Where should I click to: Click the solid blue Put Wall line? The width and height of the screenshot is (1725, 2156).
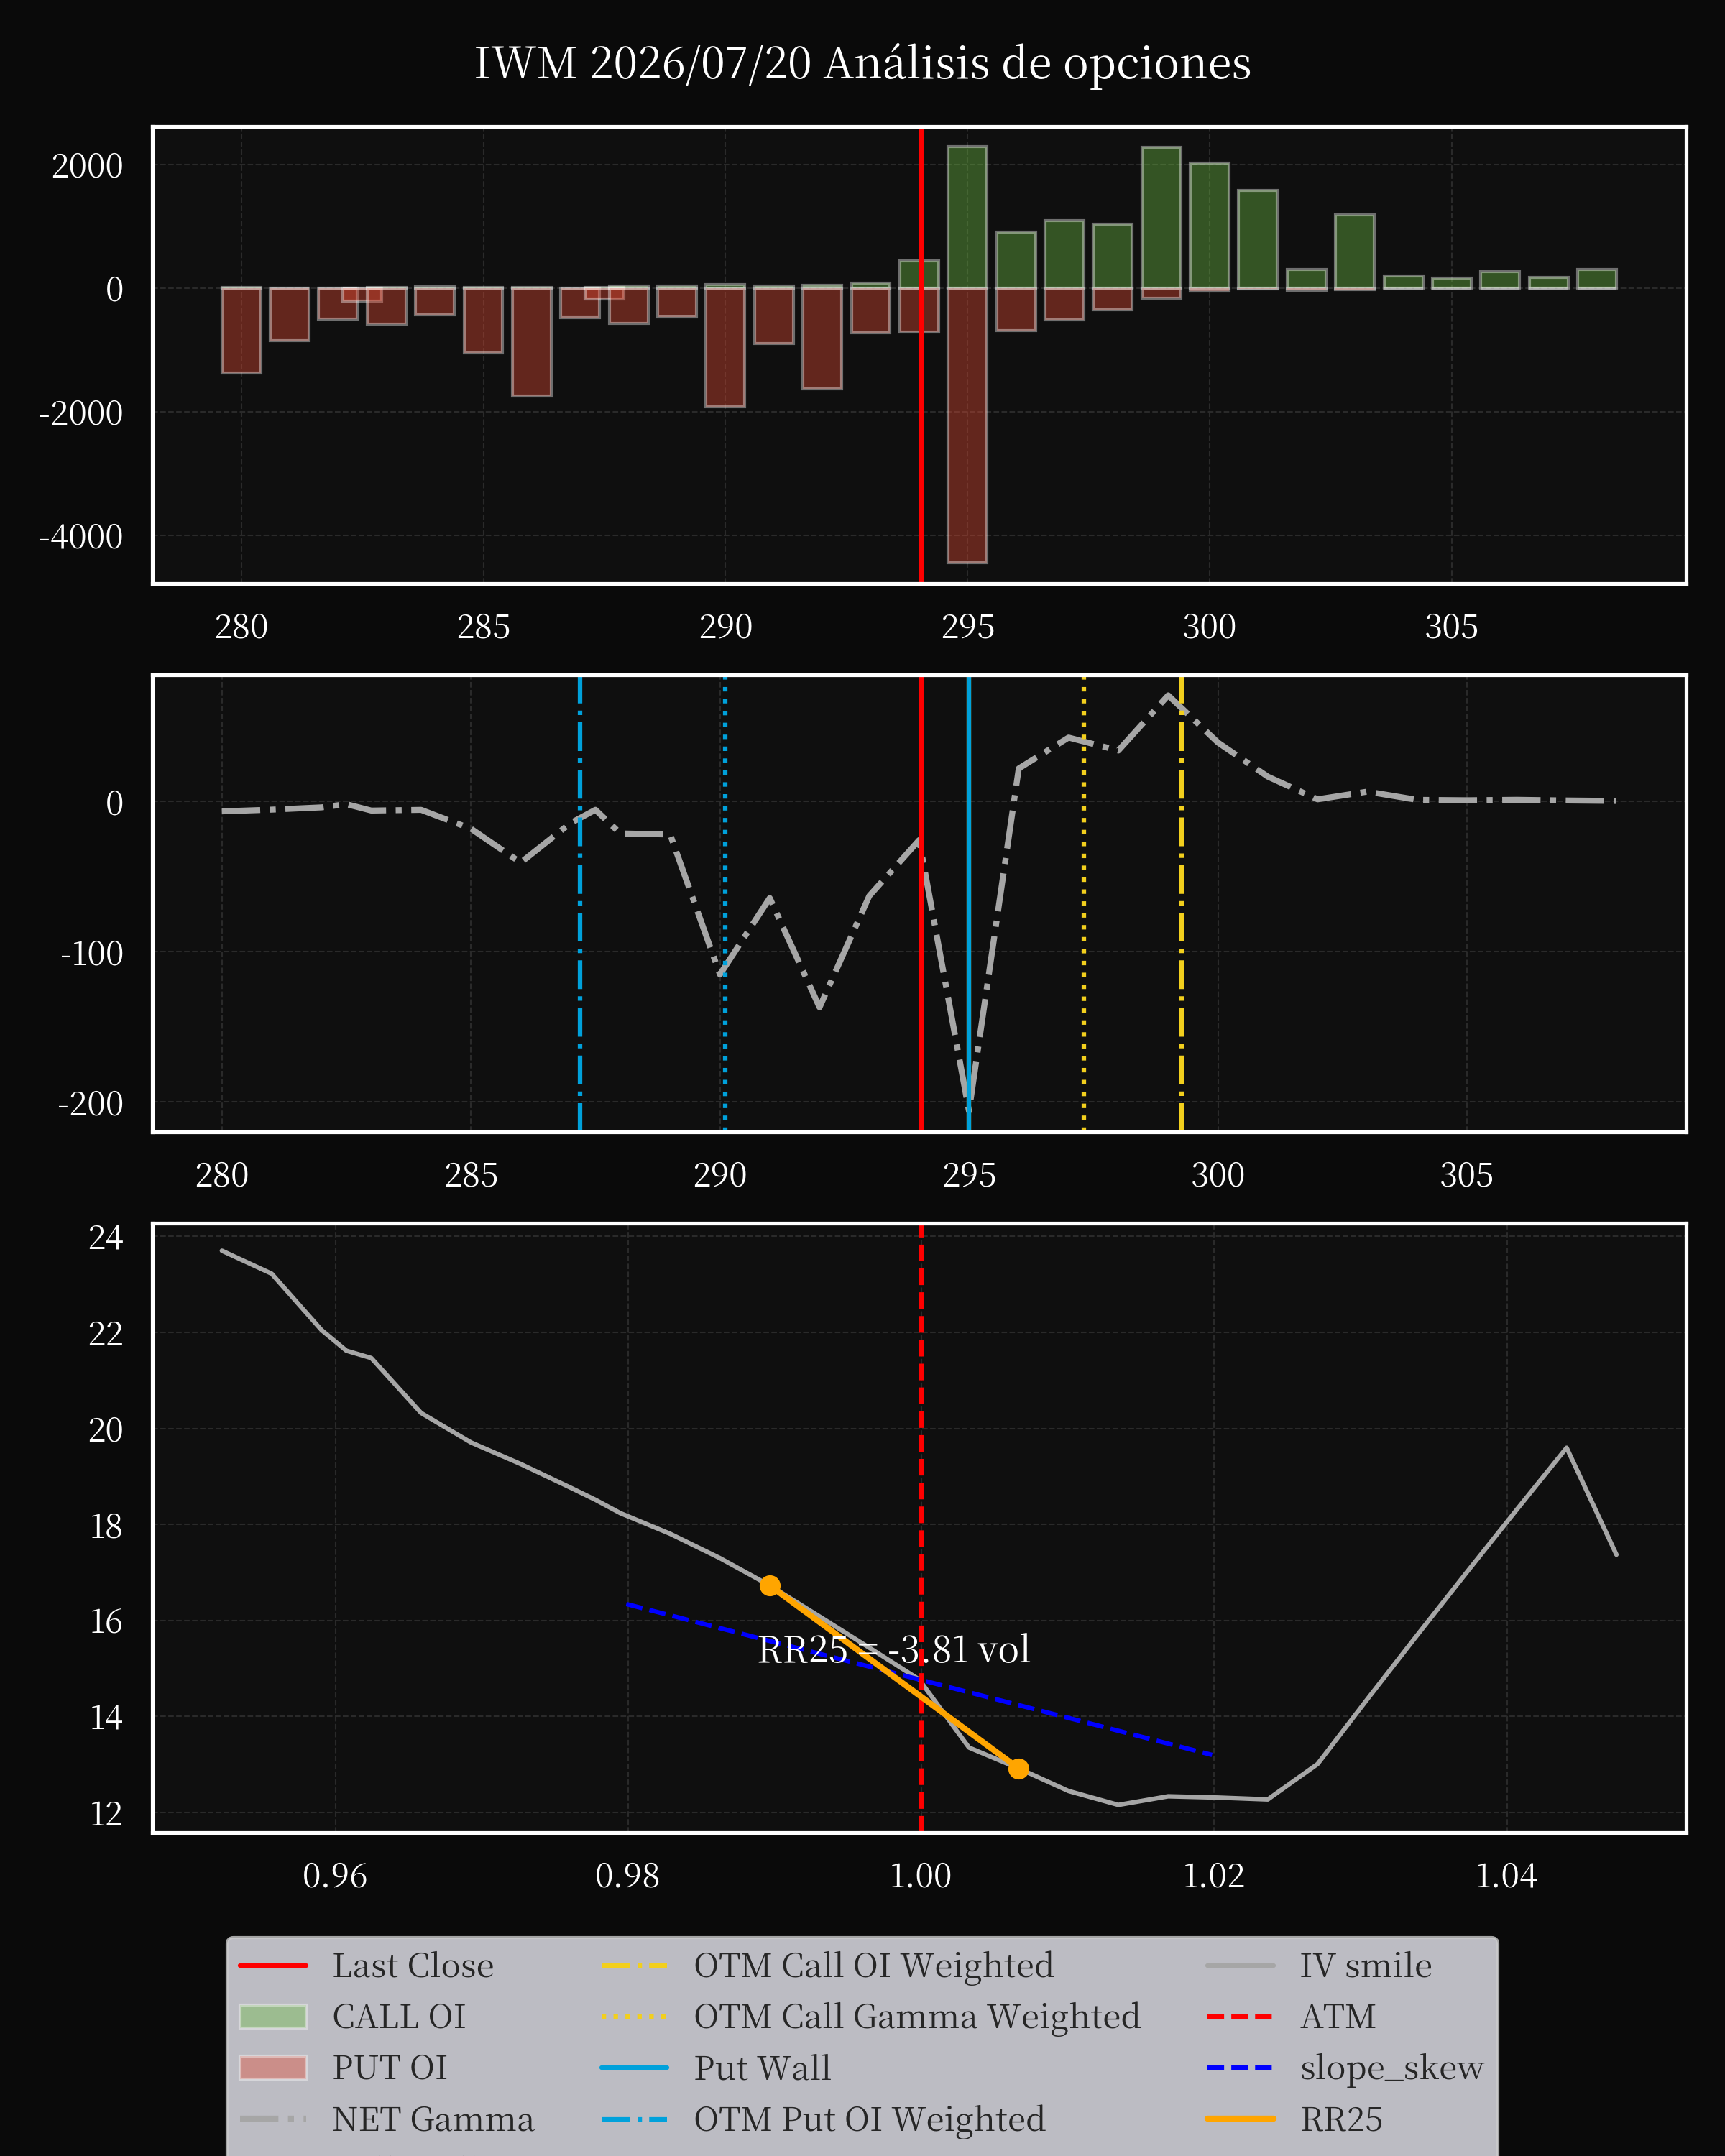(969, 904)
